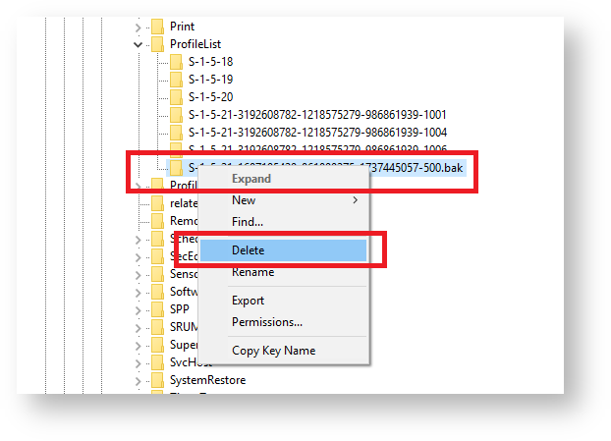Image resolution: width=611 pixels, height=441 pixels.
Task: Click the ProfileList folder icon
Action: point(157,44)
